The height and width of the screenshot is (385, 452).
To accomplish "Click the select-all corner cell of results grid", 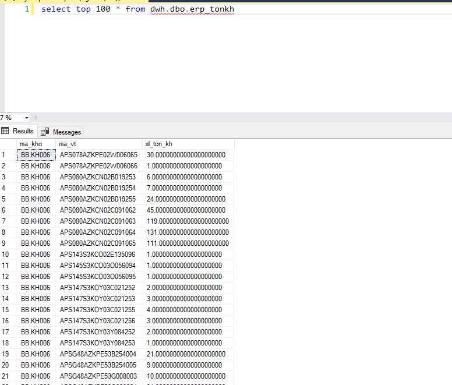I will coord(8,144).
